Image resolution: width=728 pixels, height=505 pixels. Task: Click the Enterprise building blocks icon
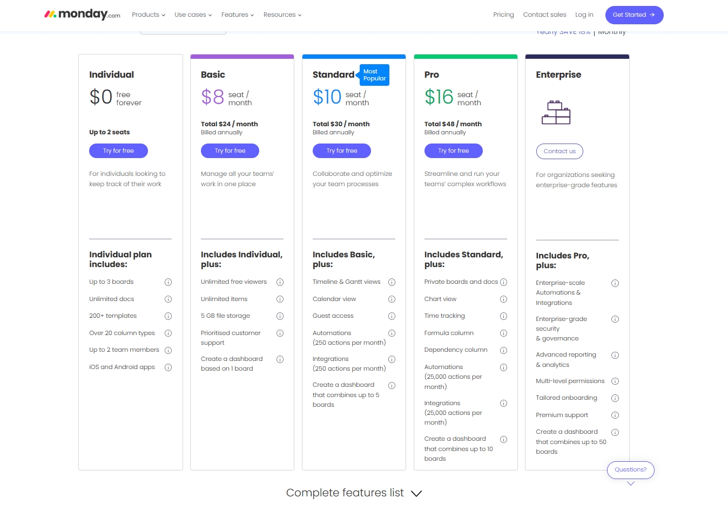(x=556, y=112)
